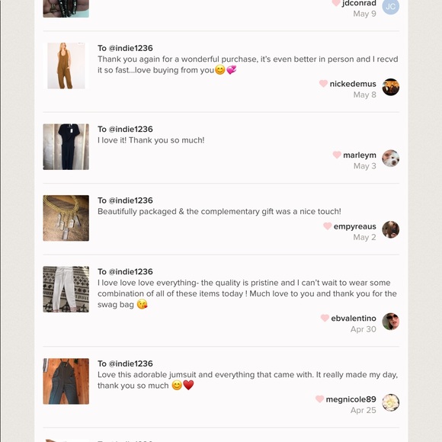The width and height of the screenshot is (442, 442).
Task: View the crystal necklace listing thumbnail
Action: [66, 218]
